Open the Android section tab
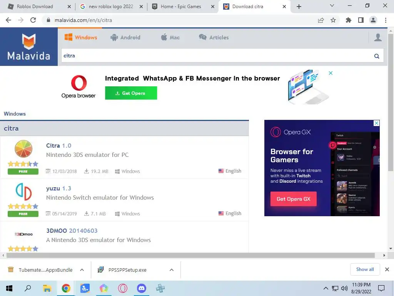The image size is (394, 296). point(125,37)
